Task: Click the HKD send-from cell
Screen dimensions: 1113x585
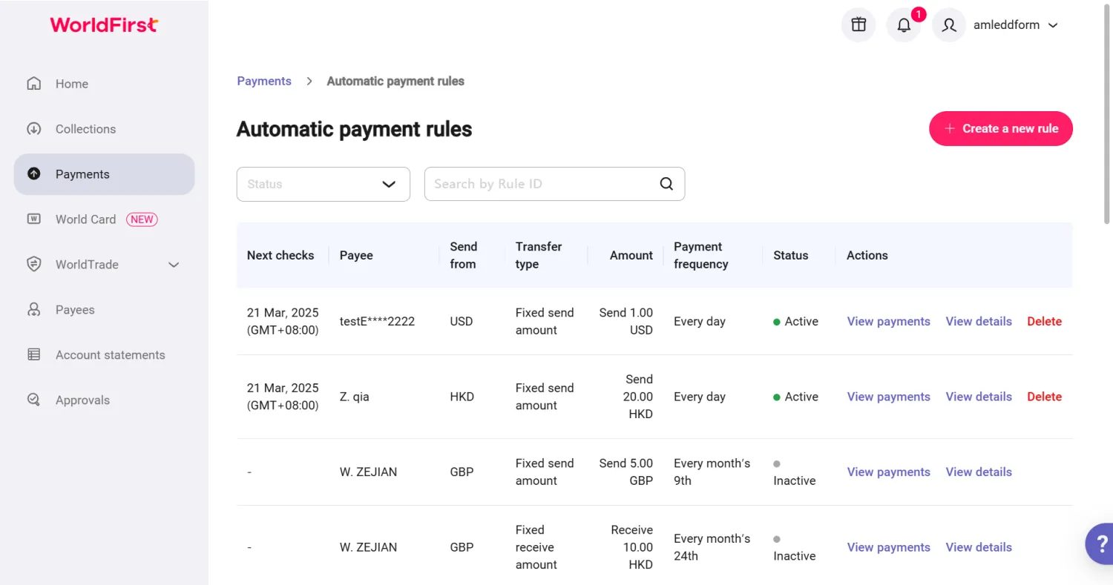Action: [x=462, y=397]
